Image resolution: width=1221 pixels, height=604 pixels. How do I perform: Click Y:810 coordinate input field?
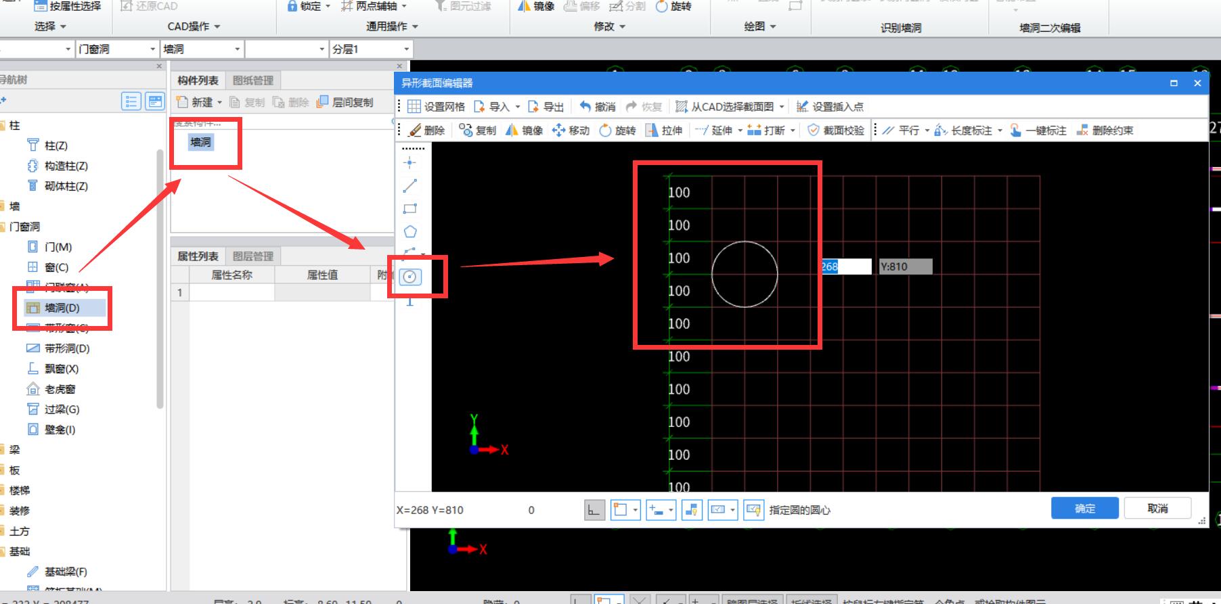(906, 266)
